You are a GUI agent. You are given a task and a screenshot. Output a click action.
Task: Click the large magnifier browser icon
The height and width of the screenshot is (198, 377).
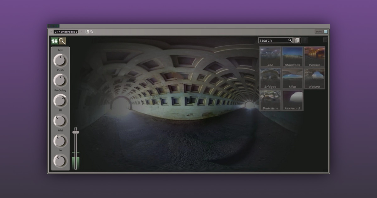(62, 41)
